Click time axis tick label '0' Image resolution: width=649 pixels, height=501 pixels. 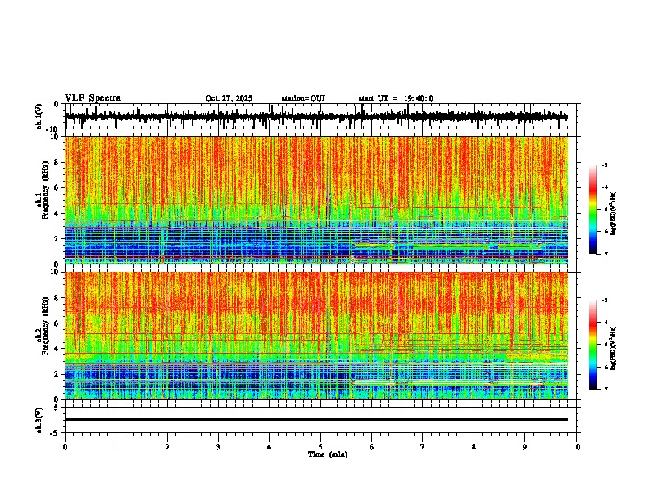click(x=65, y=447)
